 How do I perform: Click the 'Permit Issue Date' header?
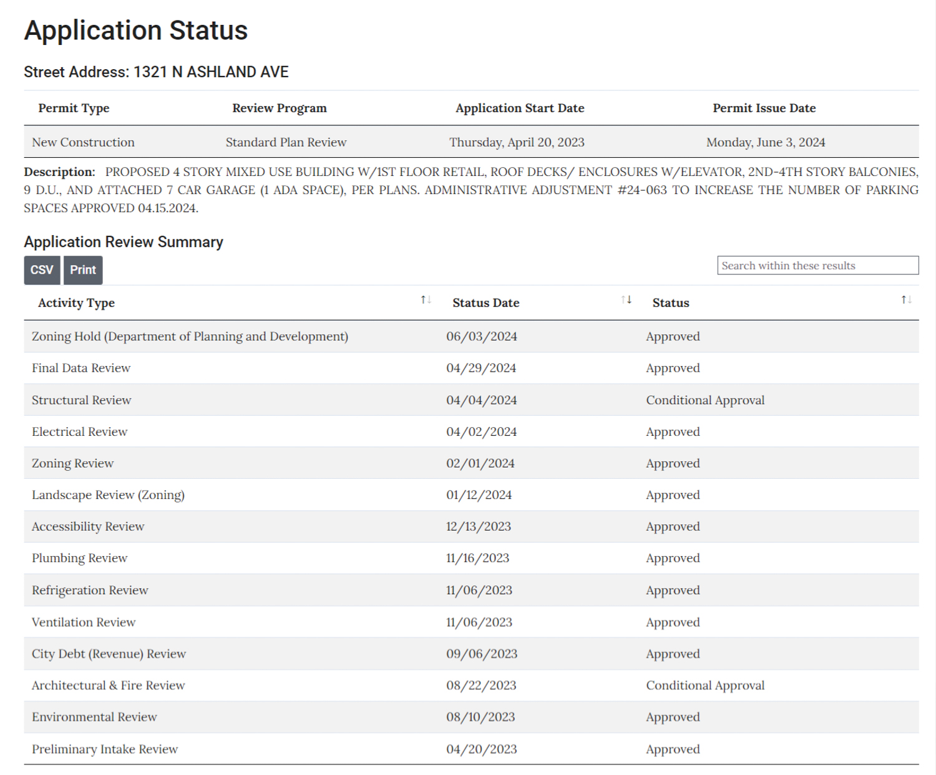[x=764, y=108]
